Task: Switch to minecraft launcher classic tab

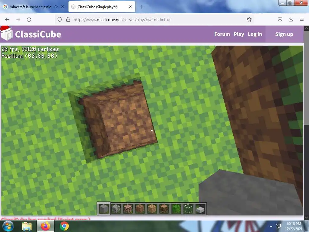Action: tap(33, 7)
